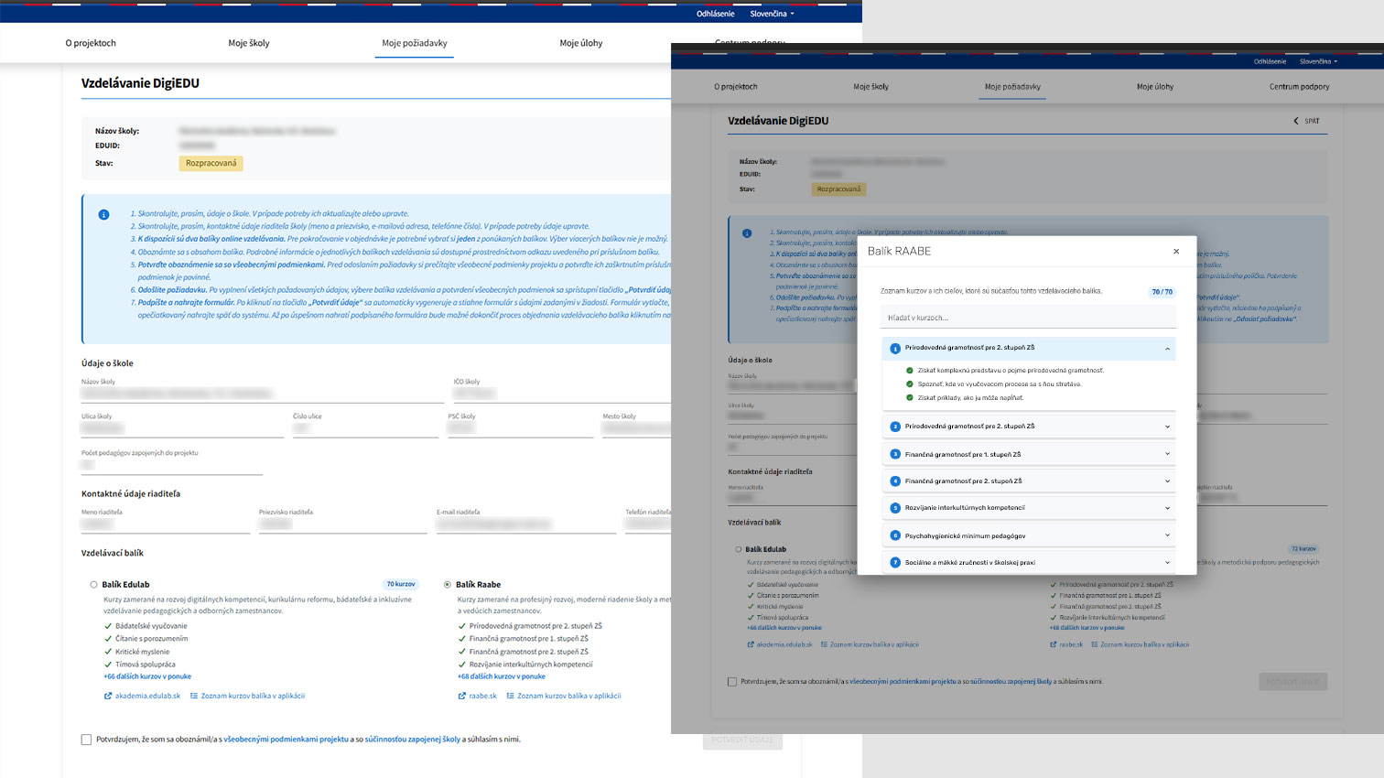Click checkmark beside Kritické myslenie, left window
Viewport: 1384px width, 778px height.
tap(108, 652)
